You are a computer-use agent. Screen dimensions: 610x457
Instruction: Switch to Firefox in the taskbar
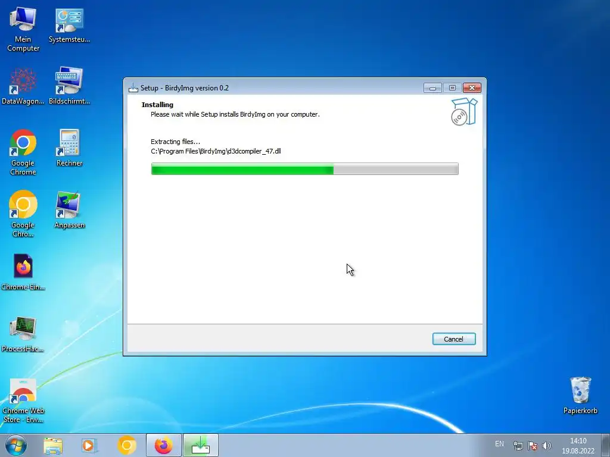pos(164,445)
